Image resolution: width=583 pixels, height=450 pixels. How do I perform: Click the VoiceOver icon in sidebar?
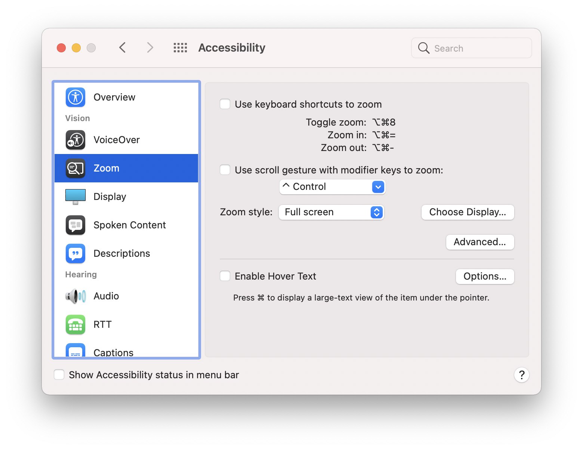tap(75, 140)
